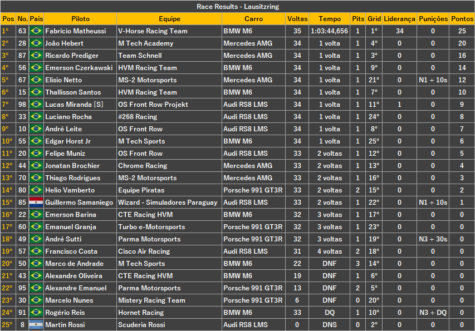475x331 pixels.
Task: Click the flag beside Marcelo Nunes
Action: click(36, 300)
